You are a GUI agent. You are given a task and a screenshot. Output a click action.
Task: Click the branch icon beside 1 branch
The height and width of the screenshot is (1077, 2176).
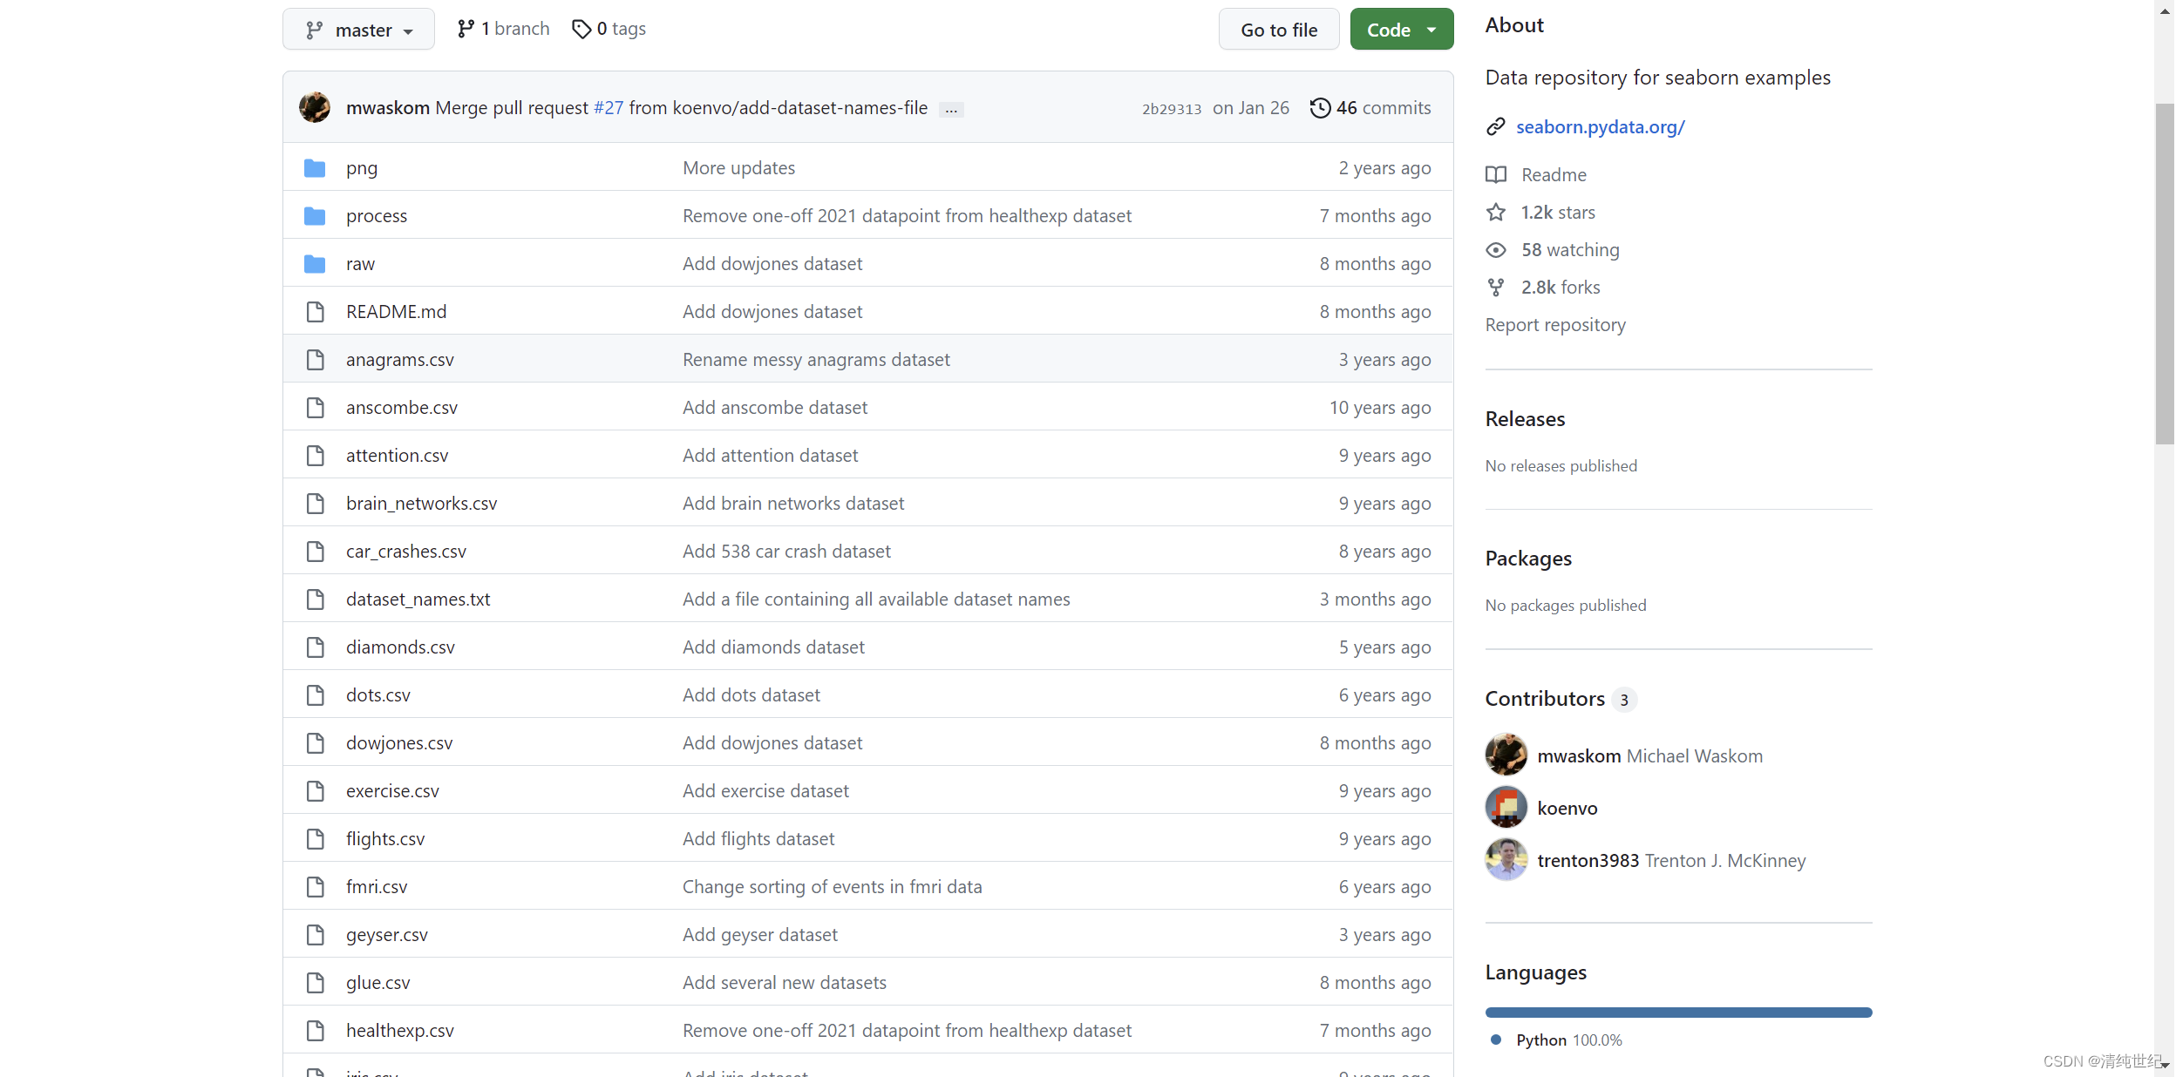tap(466, 30)
